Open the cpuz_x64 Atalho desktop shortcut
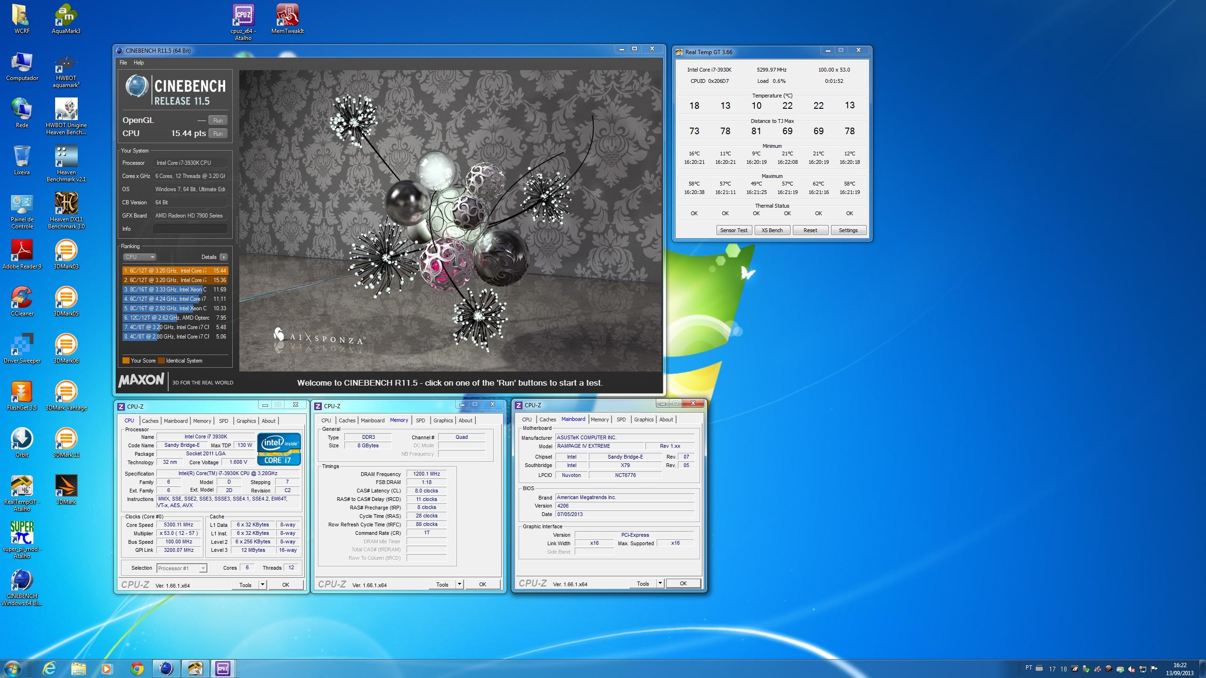Image resolution: width=1206 pixels, height=678 pixels. pyautogui.click(x=243, y=22)
